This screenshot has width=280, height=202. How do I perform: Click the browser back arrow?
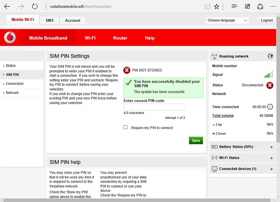[x=7, y=7]
